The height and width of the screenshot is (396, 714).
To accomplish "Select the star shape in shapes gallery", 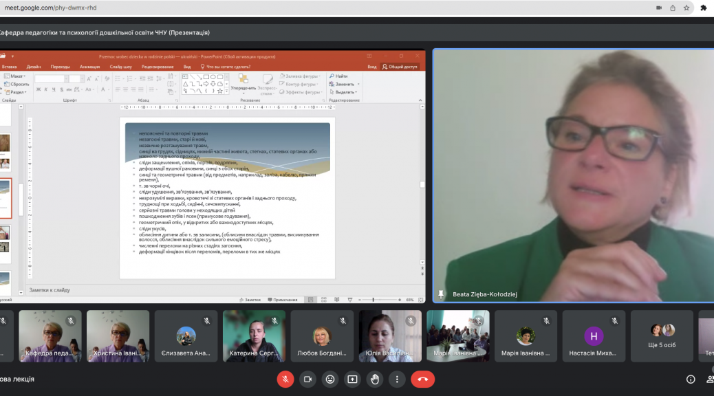I will (220, 91).
